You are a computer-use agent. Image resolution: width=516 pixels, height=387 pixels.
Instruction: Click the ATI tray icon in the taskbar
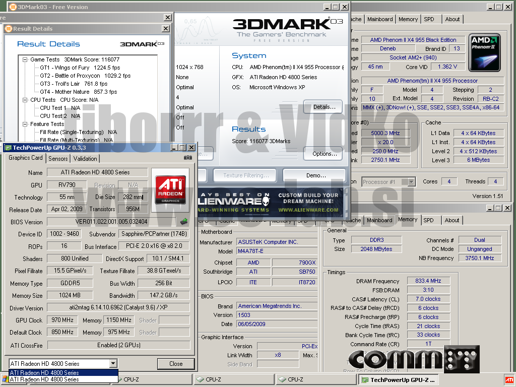tap(509, 379)
